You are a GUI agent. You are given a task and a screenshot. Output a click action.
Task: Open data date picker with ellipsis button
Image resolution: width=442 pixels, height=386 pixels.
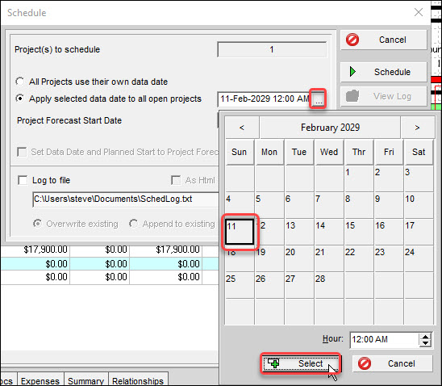(319, 99)
